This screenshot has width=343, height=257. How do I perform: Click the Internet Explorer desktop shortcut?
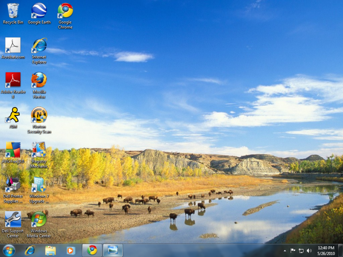pos(39,45)
